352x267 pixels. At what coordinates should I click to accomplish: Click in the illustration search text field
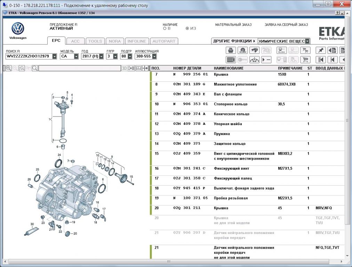80,68
